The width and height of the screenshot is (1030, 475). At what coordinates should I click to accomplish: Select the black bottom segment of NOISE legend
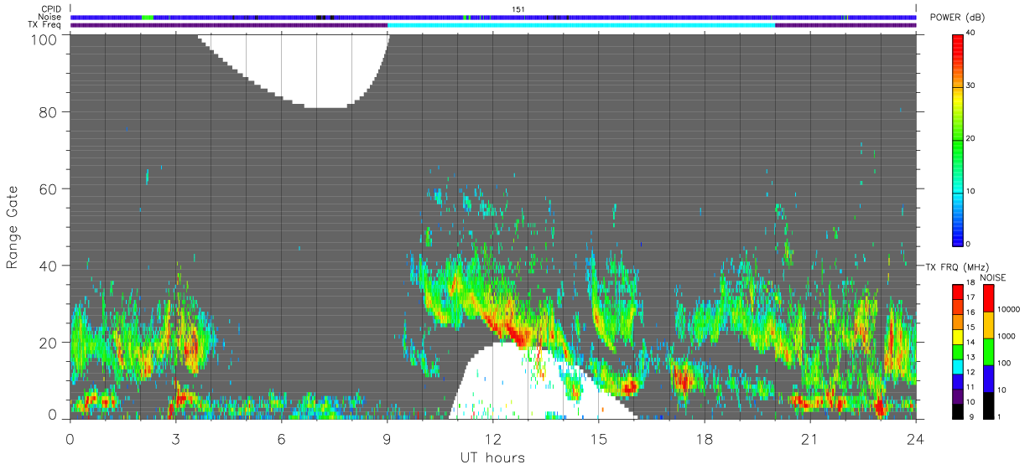coord(987,406)
